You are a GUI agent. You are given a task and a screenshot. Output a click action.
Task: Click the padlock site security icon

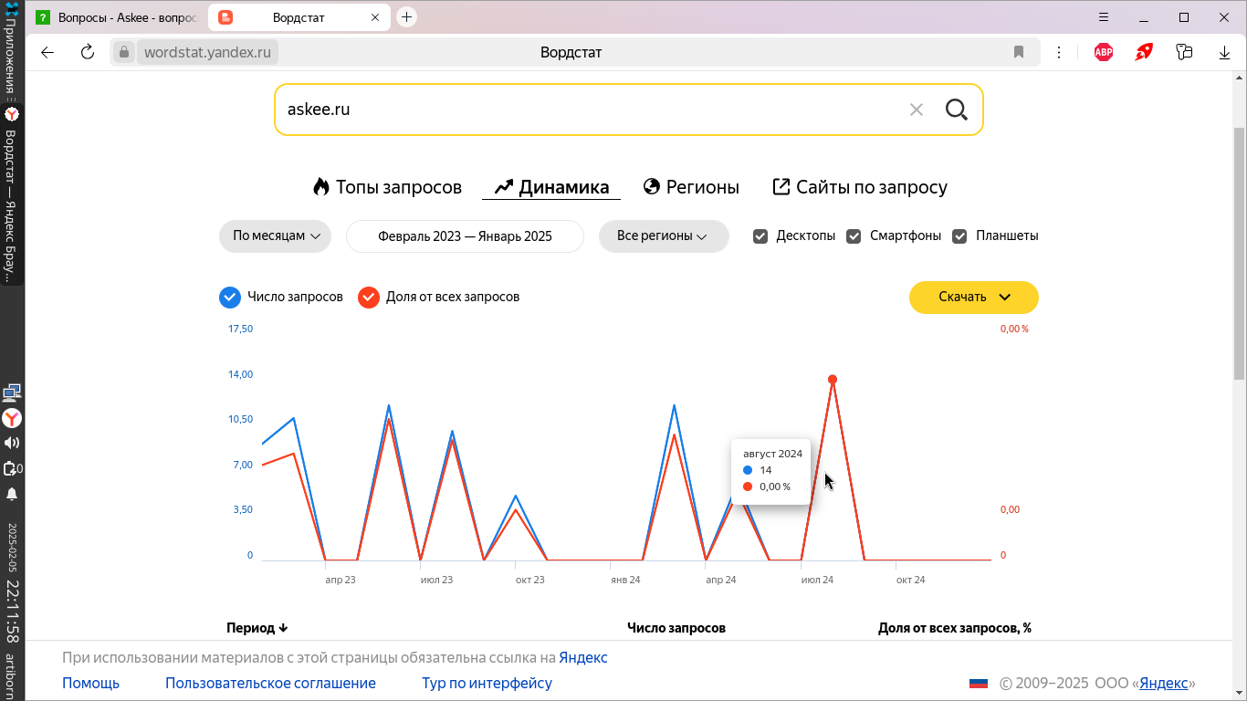coord(124,52)
